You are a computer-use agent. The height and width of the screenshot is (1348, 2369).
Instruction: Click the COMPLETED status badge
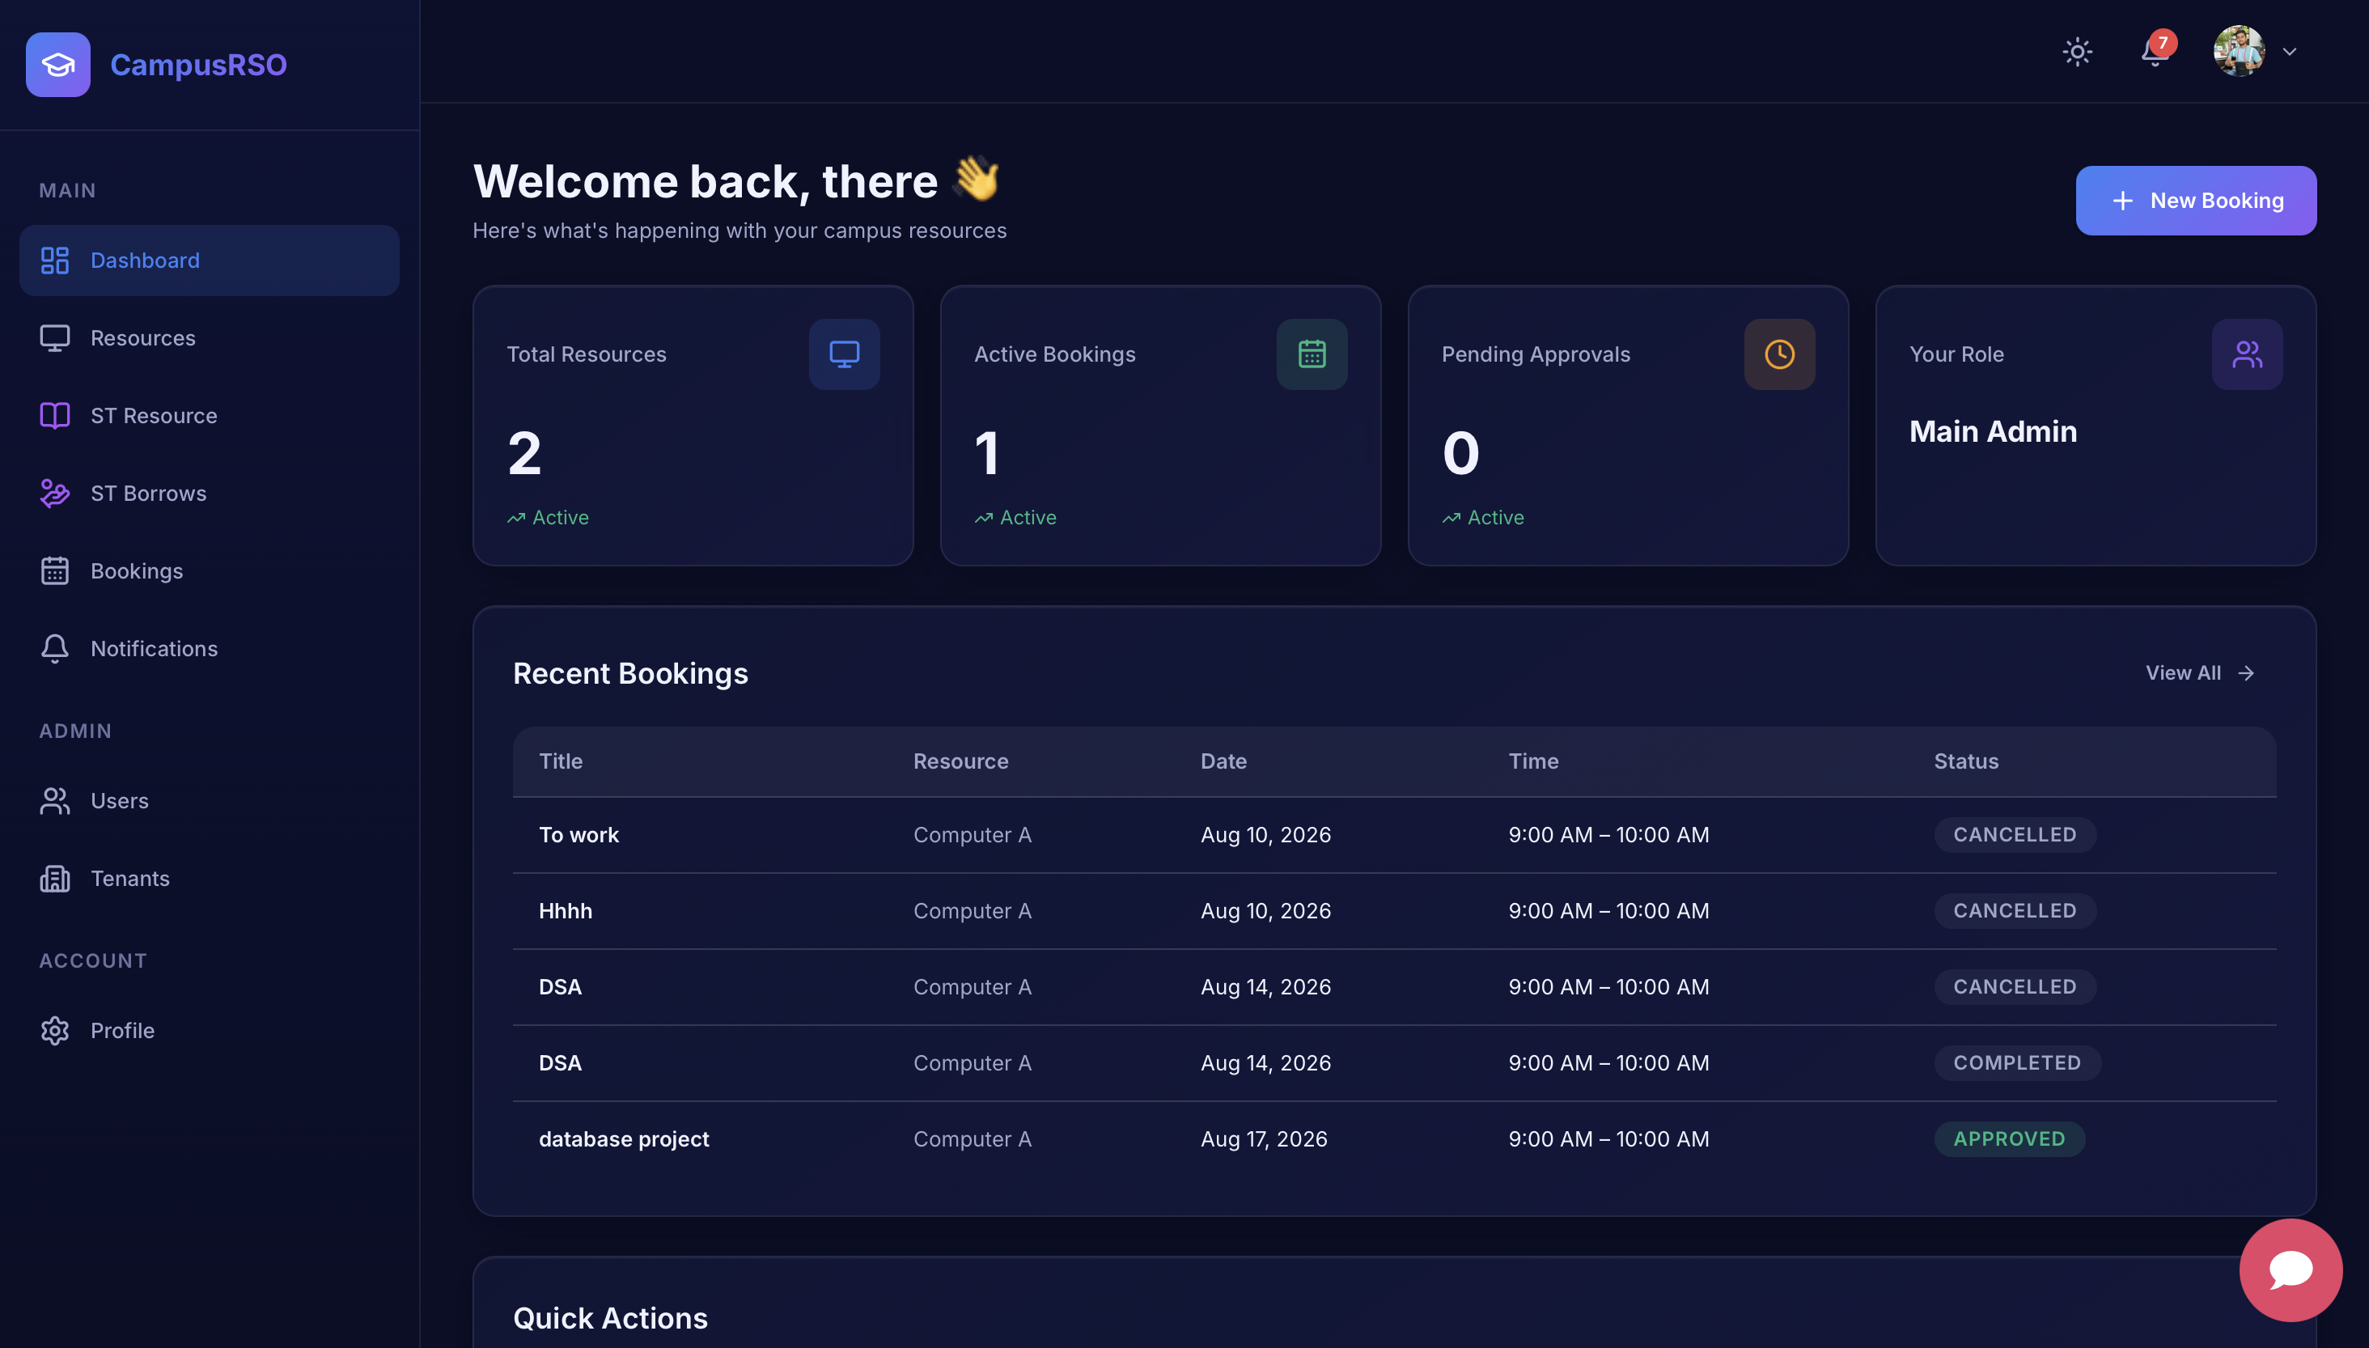coord(2017,1063)
